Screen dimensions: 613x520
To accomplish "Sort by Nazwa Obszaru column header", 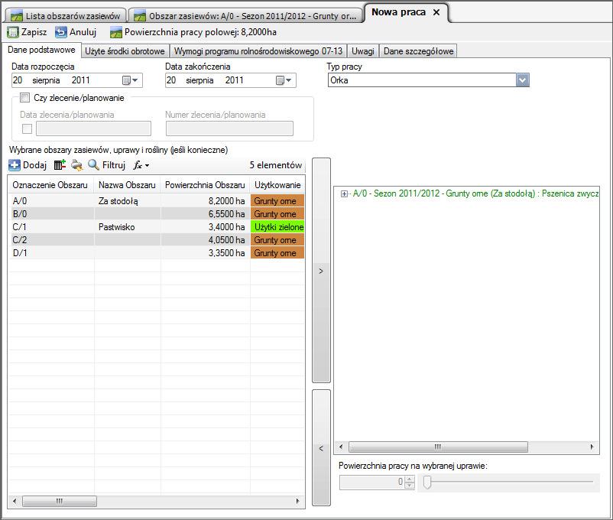I will [127, 185].
